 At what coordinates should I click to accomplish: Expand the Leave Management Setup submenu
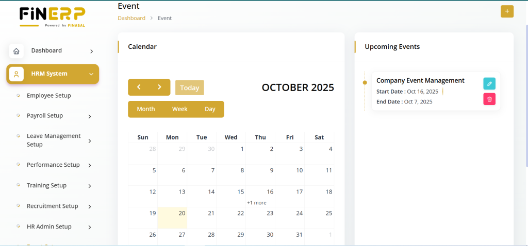click(90, 140)
